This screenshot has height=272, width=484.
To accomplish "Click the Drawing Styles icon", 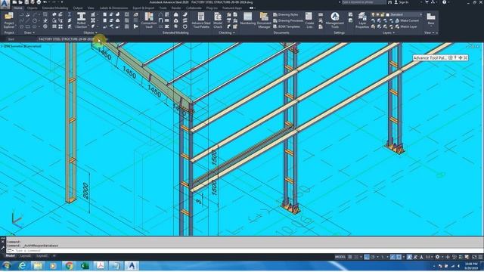I will tap(275, 14).
